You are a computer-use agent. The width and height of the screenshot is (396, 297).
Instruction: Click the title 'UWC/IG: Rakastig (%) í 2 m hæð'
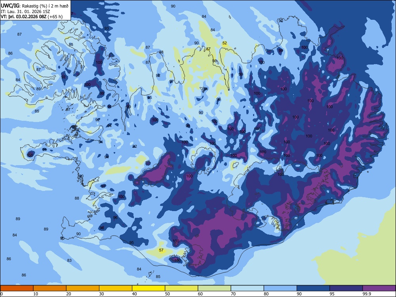(x=34, y=6)
